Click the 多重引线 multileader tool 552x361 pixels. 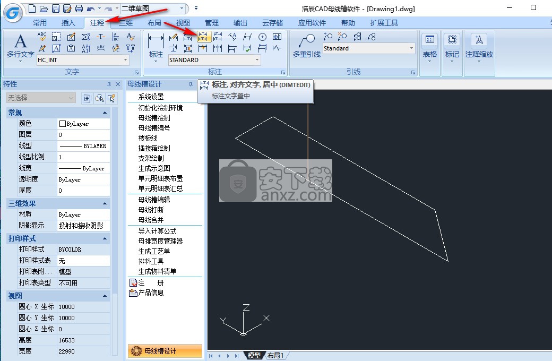click(307, 46)
